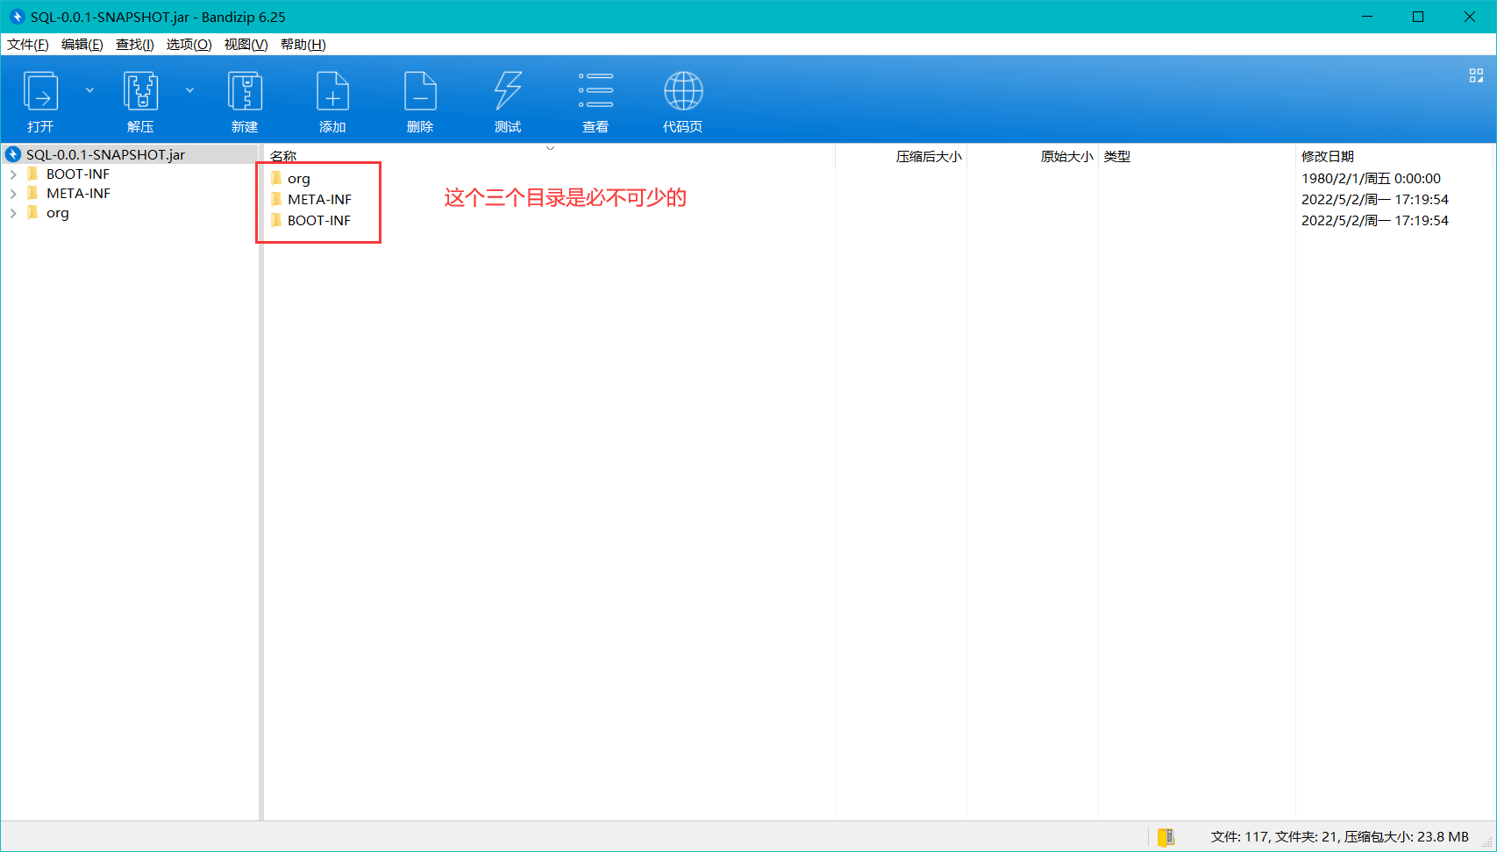Click the Bandizip app icon in title bar
Viewport: 1497px width, 852px height.
[x=17, y=17]
